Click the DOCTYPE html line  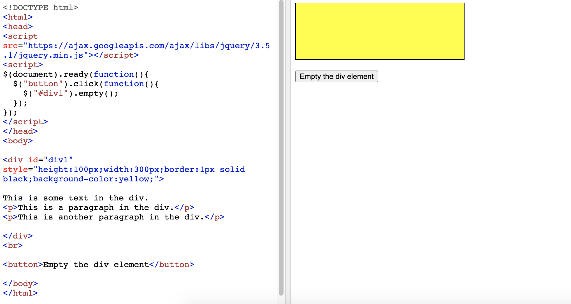pyautogui.click(x=40, y=8)
